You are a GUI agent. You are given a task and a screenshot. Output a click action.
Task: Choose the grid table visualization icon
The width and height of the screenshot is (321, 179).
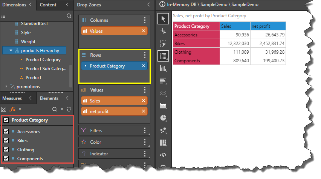(163, 56)
